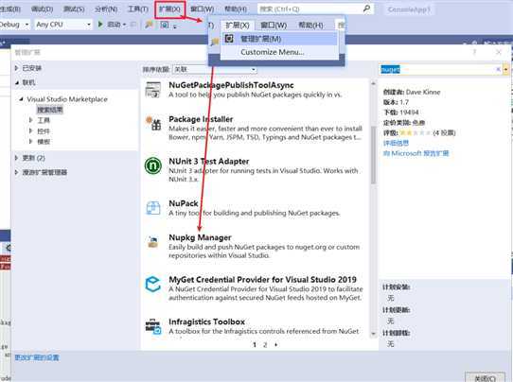Expand the 漫游扩展管理器 node
This screenshot has width=513, height=382.
(16, 172)
